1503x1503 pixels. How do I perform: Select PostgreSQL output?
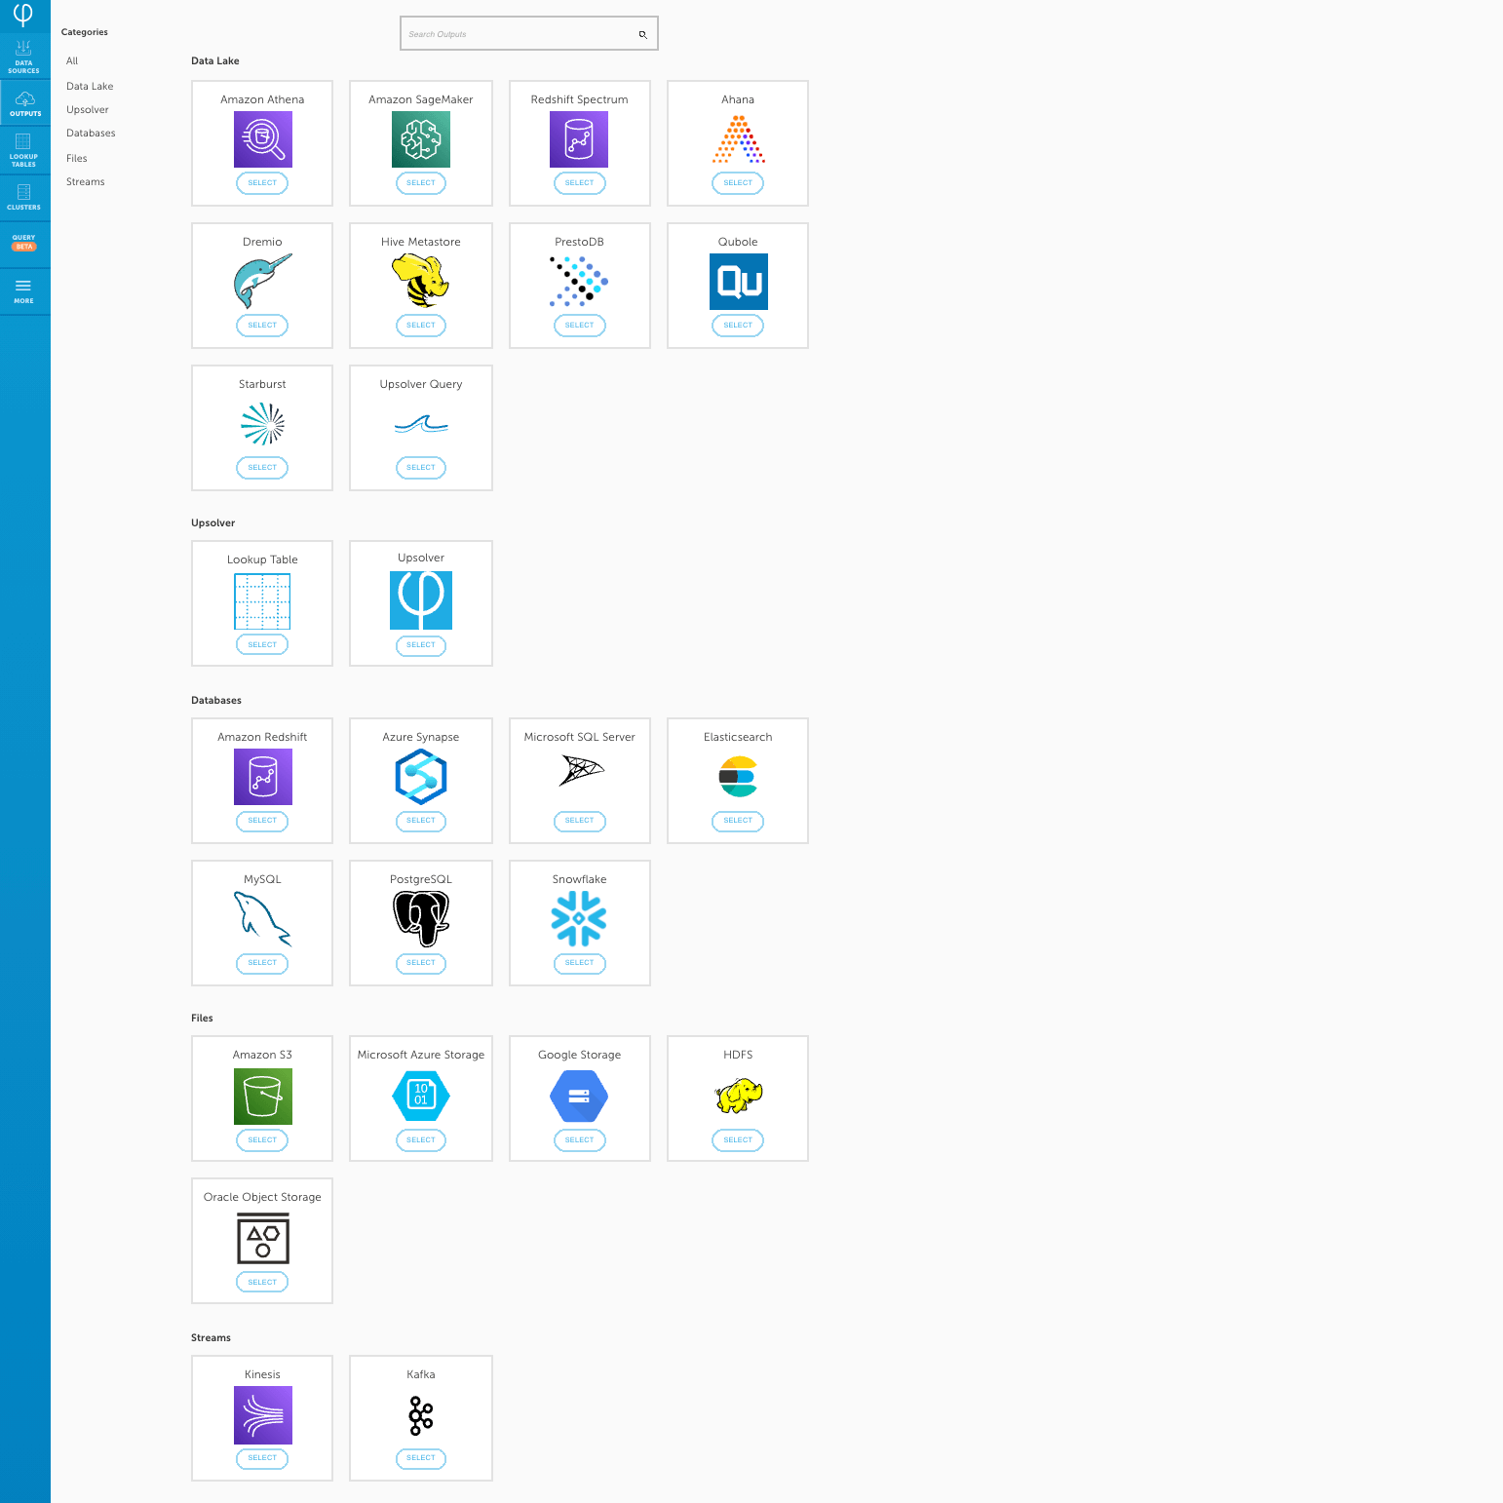[421, 963]
